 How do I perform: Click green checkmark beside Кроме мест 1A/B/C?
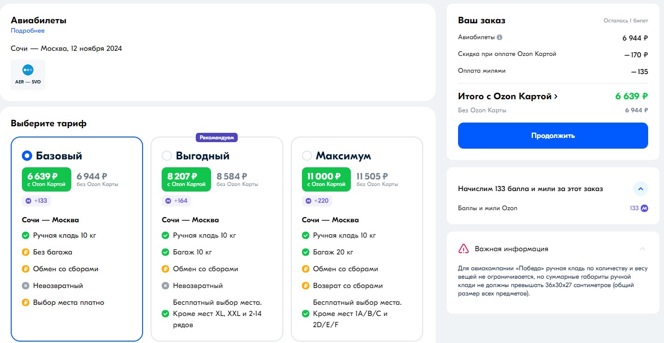pos(306,314)
